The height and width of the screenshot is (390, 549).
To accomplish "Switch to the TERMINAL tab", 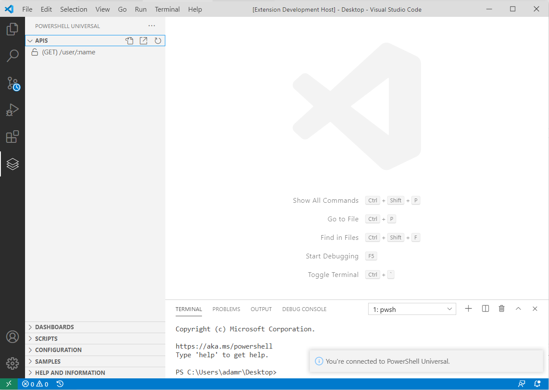I will pyautogui.click(x=189, y=309).
